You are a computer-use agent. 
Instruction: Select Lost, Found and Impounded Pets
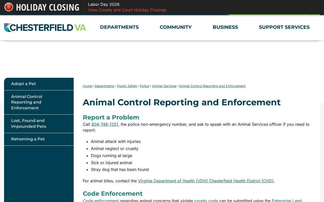(39, 124)
